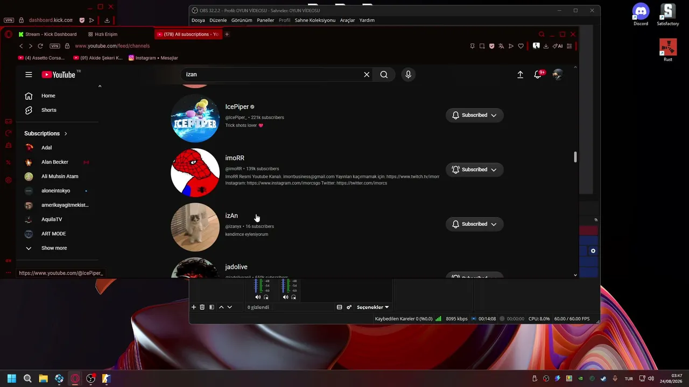The image size is (689, 387).
Task: Open the imoRR Spider-Man channel avatar
Action: click(195, 173)
